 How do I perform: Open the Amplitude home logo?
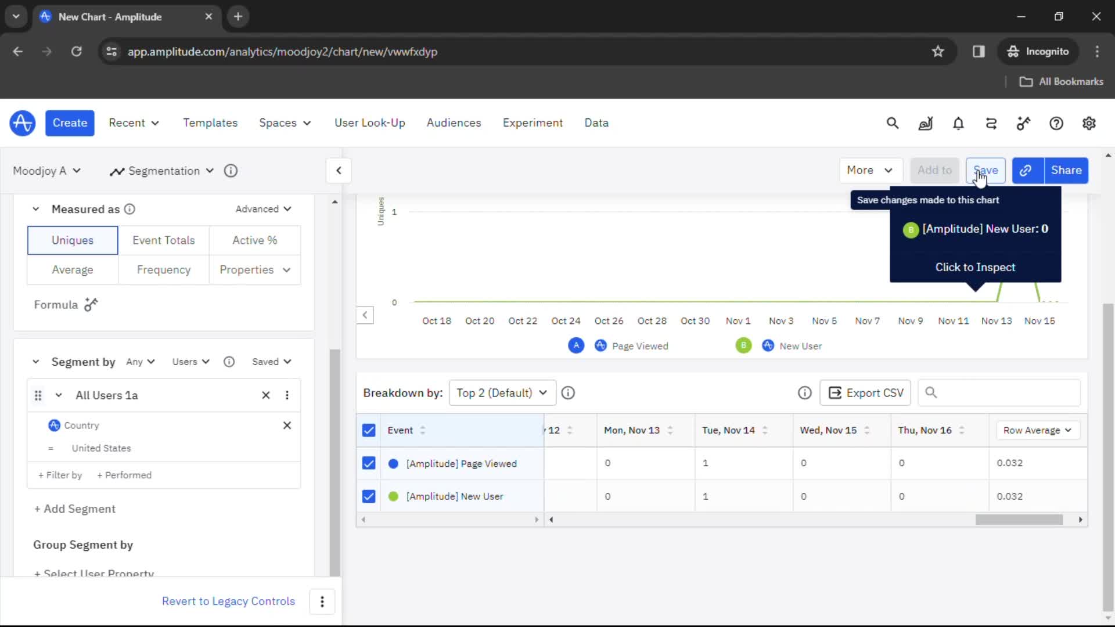[22, 123]
